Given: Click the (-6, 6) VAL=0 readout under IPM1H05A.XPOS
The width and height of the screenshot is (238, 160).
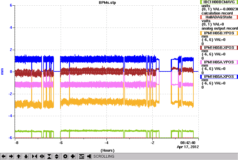Looking at the screenshot, I should tap(214, 83).
